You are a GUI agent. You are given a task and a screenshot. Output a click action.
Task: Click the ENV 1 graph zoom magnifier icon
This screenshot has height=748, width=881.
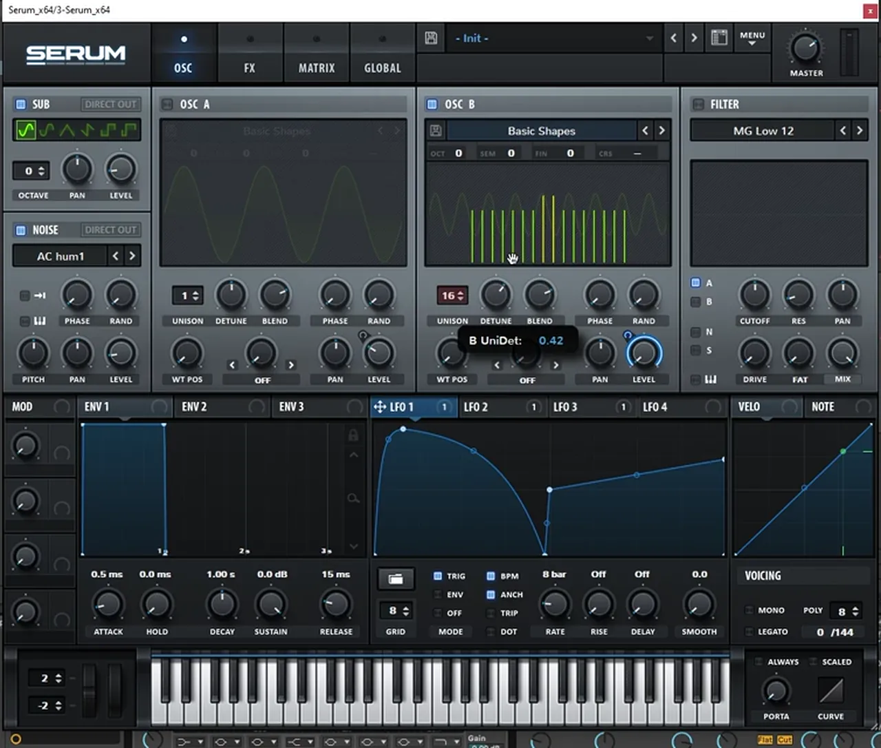[353, 498]
